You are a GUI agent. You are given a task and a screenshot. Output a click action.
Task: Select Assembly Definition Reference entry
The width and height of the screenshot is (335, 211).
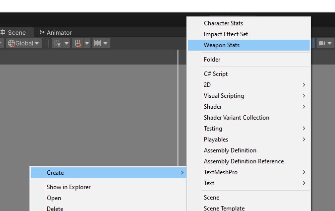pos(244,161)
